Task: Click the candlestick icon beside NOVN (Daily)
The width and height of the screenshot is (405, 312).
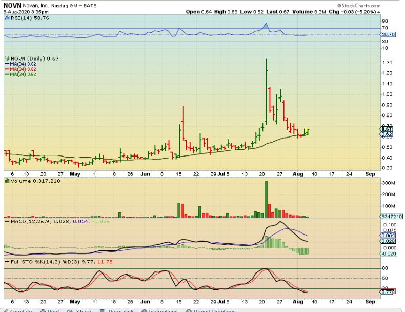Action: tap(7, 59)
